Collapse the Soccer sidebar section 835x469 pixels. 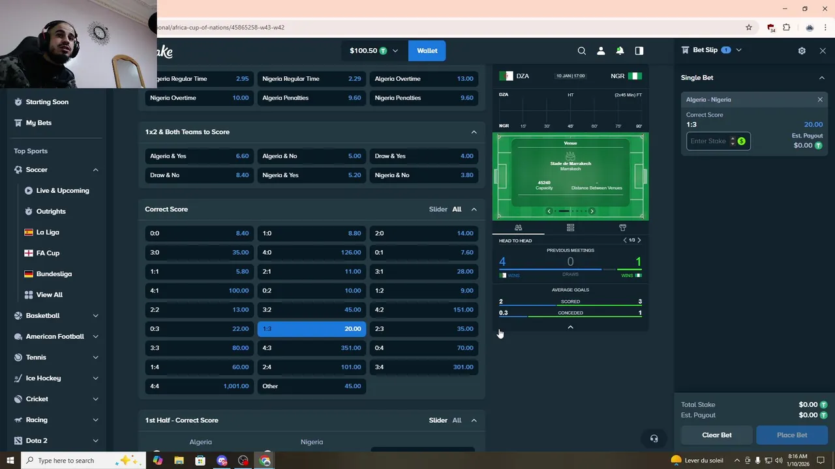95,169
